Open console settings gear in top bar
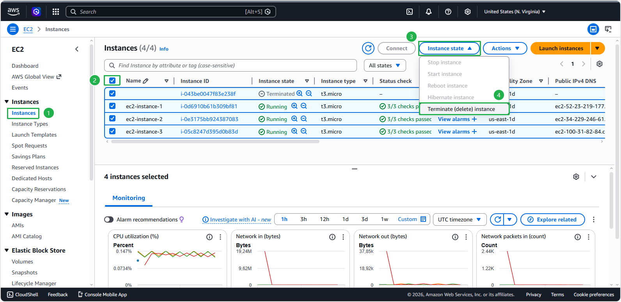This screenshot has width=621, height=302. pyautogui.click(x=468, y=12)
